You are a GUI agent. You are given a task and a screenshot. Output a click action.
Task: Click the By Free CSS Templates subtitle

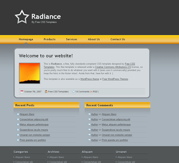(44, 22)
